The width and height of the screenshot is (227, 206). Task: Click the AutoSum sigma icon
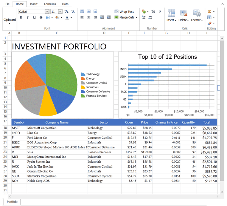click(x=209, y=11)
